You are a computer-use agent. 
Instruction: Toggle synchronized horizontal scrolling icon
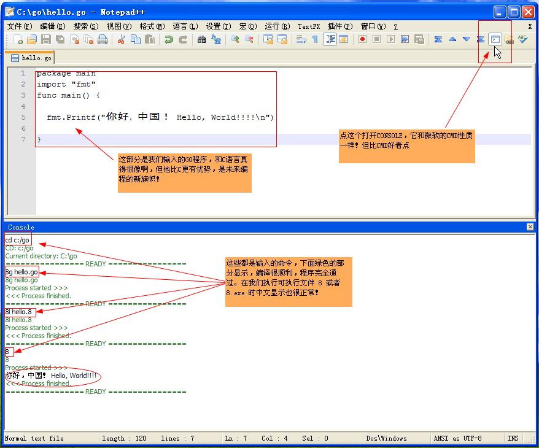(282, 39)
